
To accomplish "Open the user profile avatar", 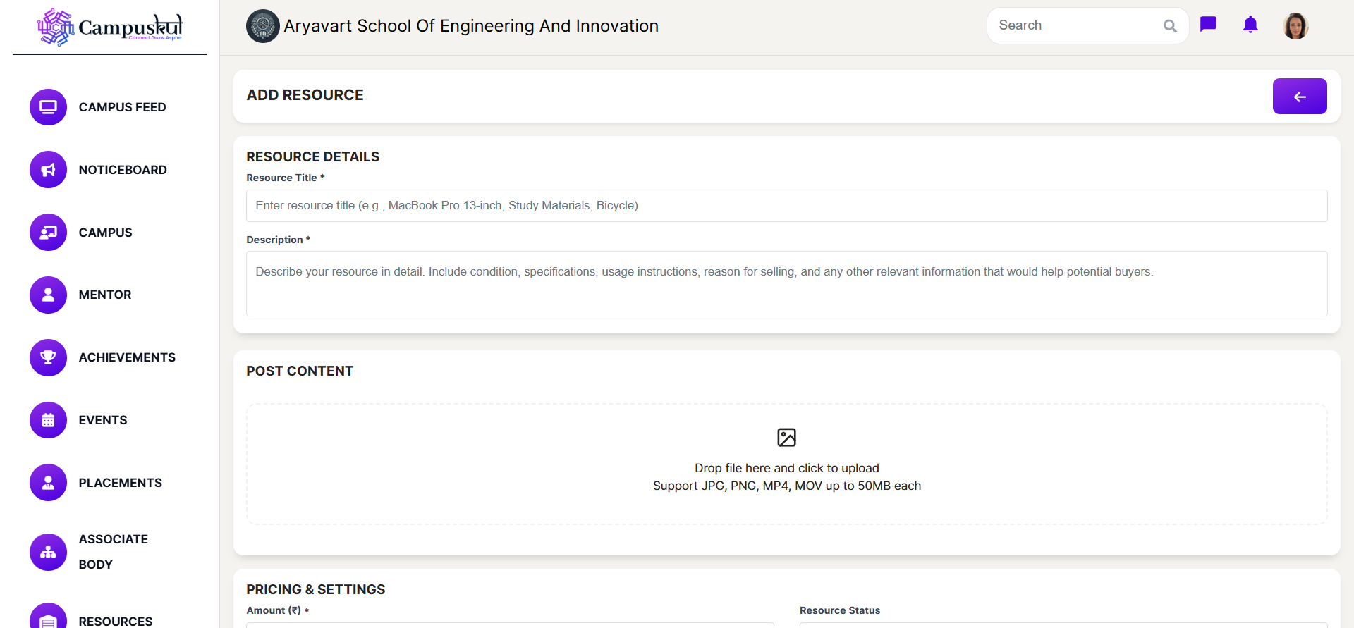I will [x=1295, y=26].
